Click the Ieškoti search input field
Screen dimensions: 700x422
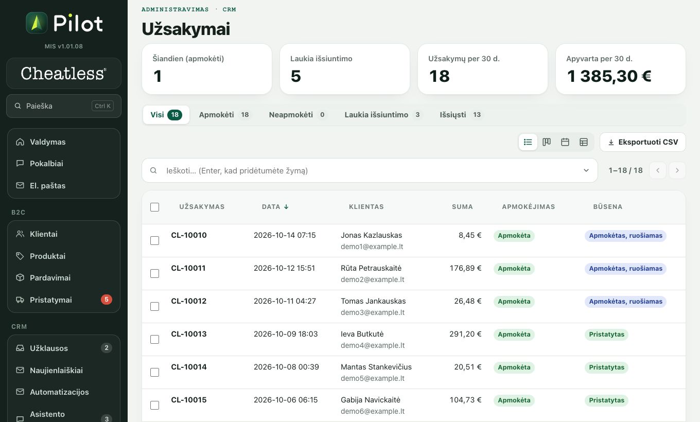pyautogui.click(x=370, y=170)
